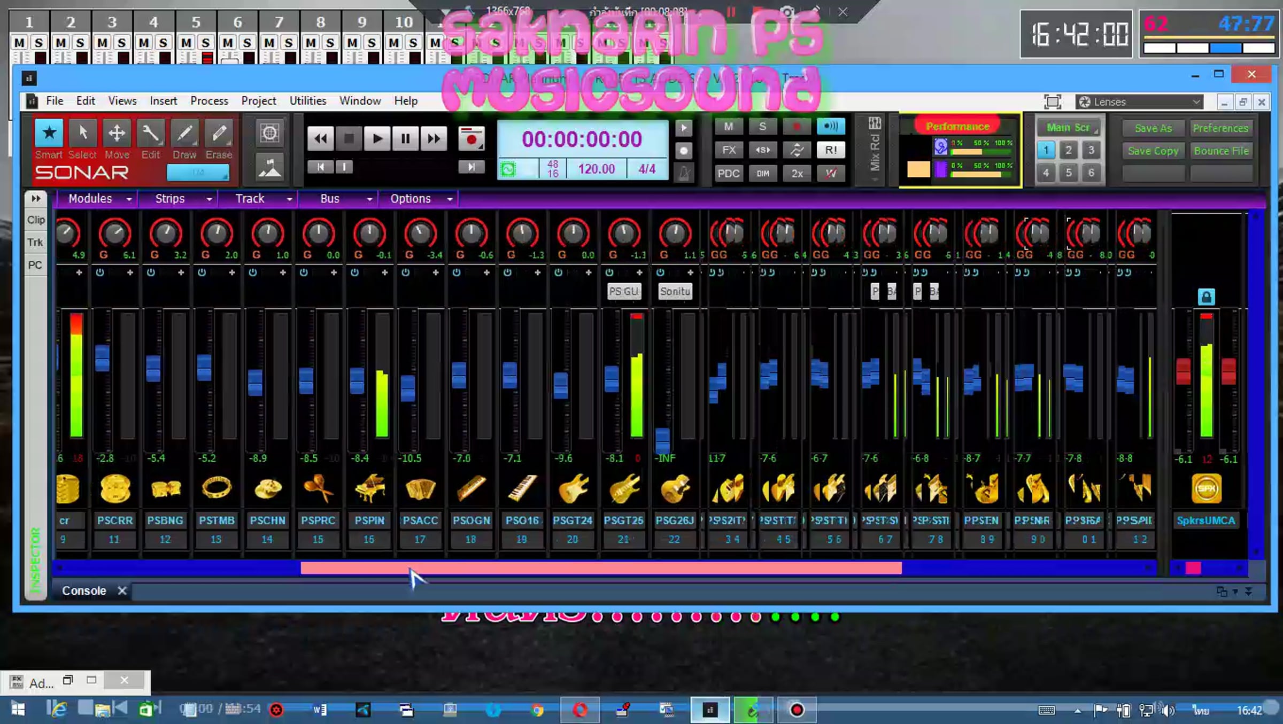Viewport: 1283px width, 724px height.
Task: Open the Utilities menu
Action: coord(307,100)
